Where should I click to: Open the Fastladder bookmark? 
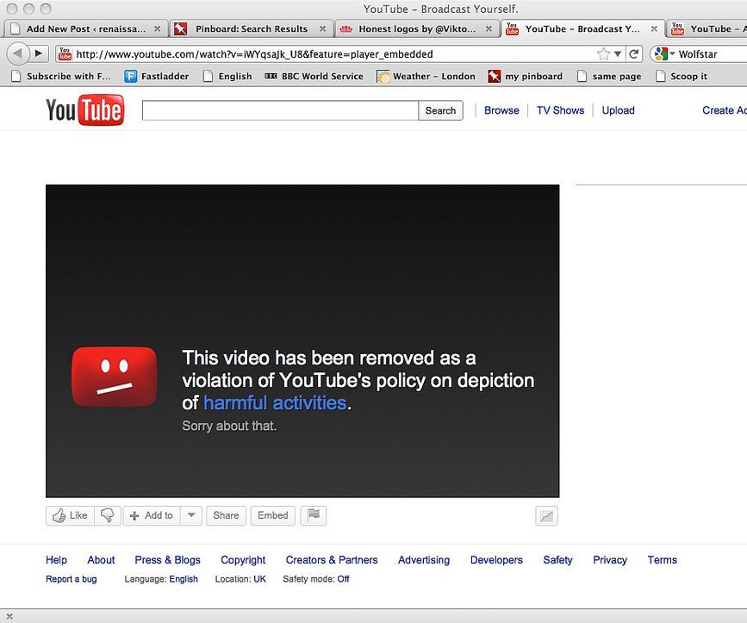pyautogui.click(x=157, y=76)
